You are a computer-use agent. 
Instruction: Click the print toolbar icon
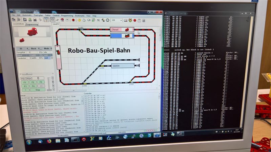(35, 20)
